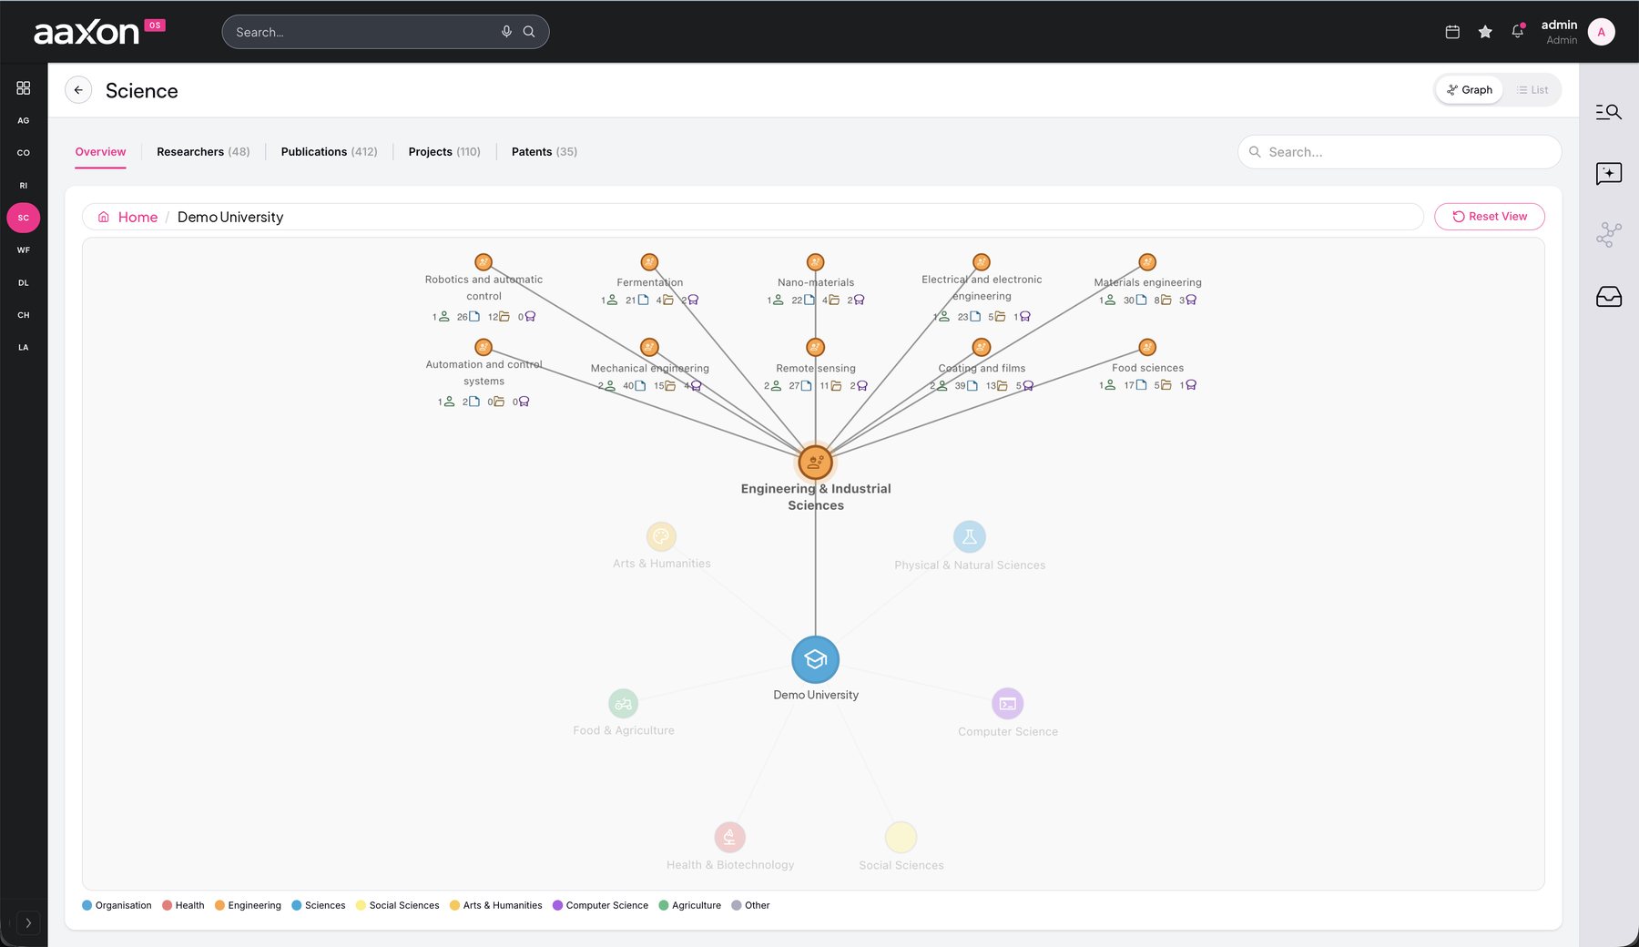Select the highlighted SC sidebar module
Screen dimensions: 1639x947
click(24, 218)
